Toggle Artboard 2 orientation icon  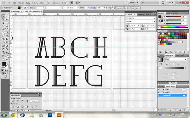tap(184, 92)
